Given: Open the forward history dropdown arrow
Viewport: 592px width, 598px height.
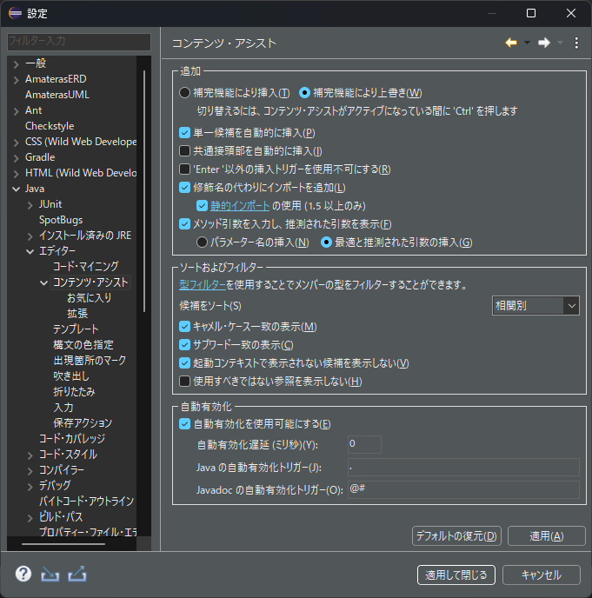Looking at the screenshot, I should pyautogui.click(x=560, y=43).
